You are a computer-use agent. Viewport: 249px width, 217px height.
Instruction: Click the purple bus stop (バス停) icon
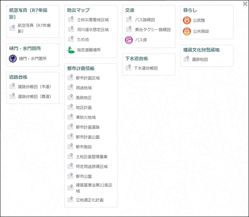point(129,40)
